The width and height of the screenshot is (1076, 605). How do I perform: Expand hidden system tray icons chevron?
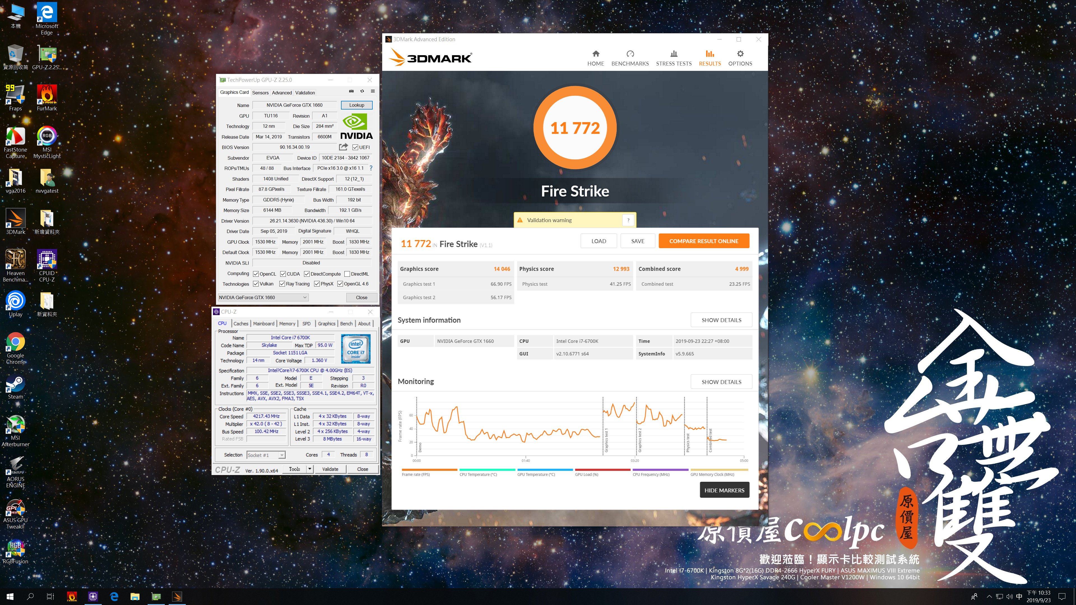click(x=989, y=597)
